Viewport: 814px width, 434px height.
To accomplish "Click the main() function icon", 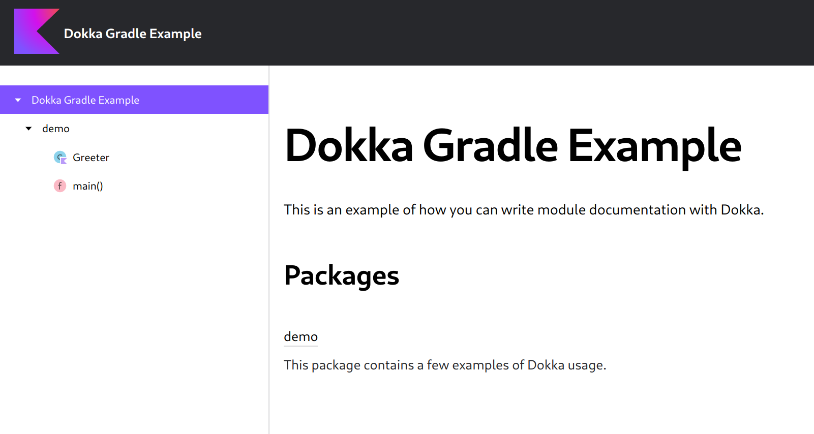I will [60, 186].
